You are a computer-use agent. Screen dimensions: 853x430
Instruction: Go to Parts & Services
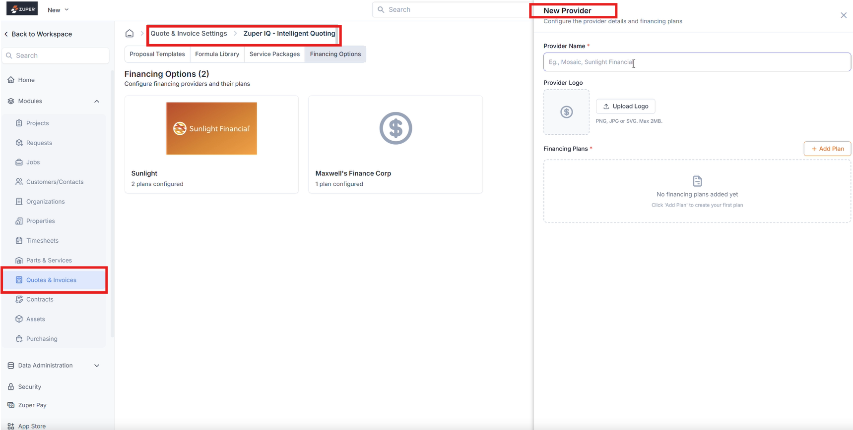point(49,260)
